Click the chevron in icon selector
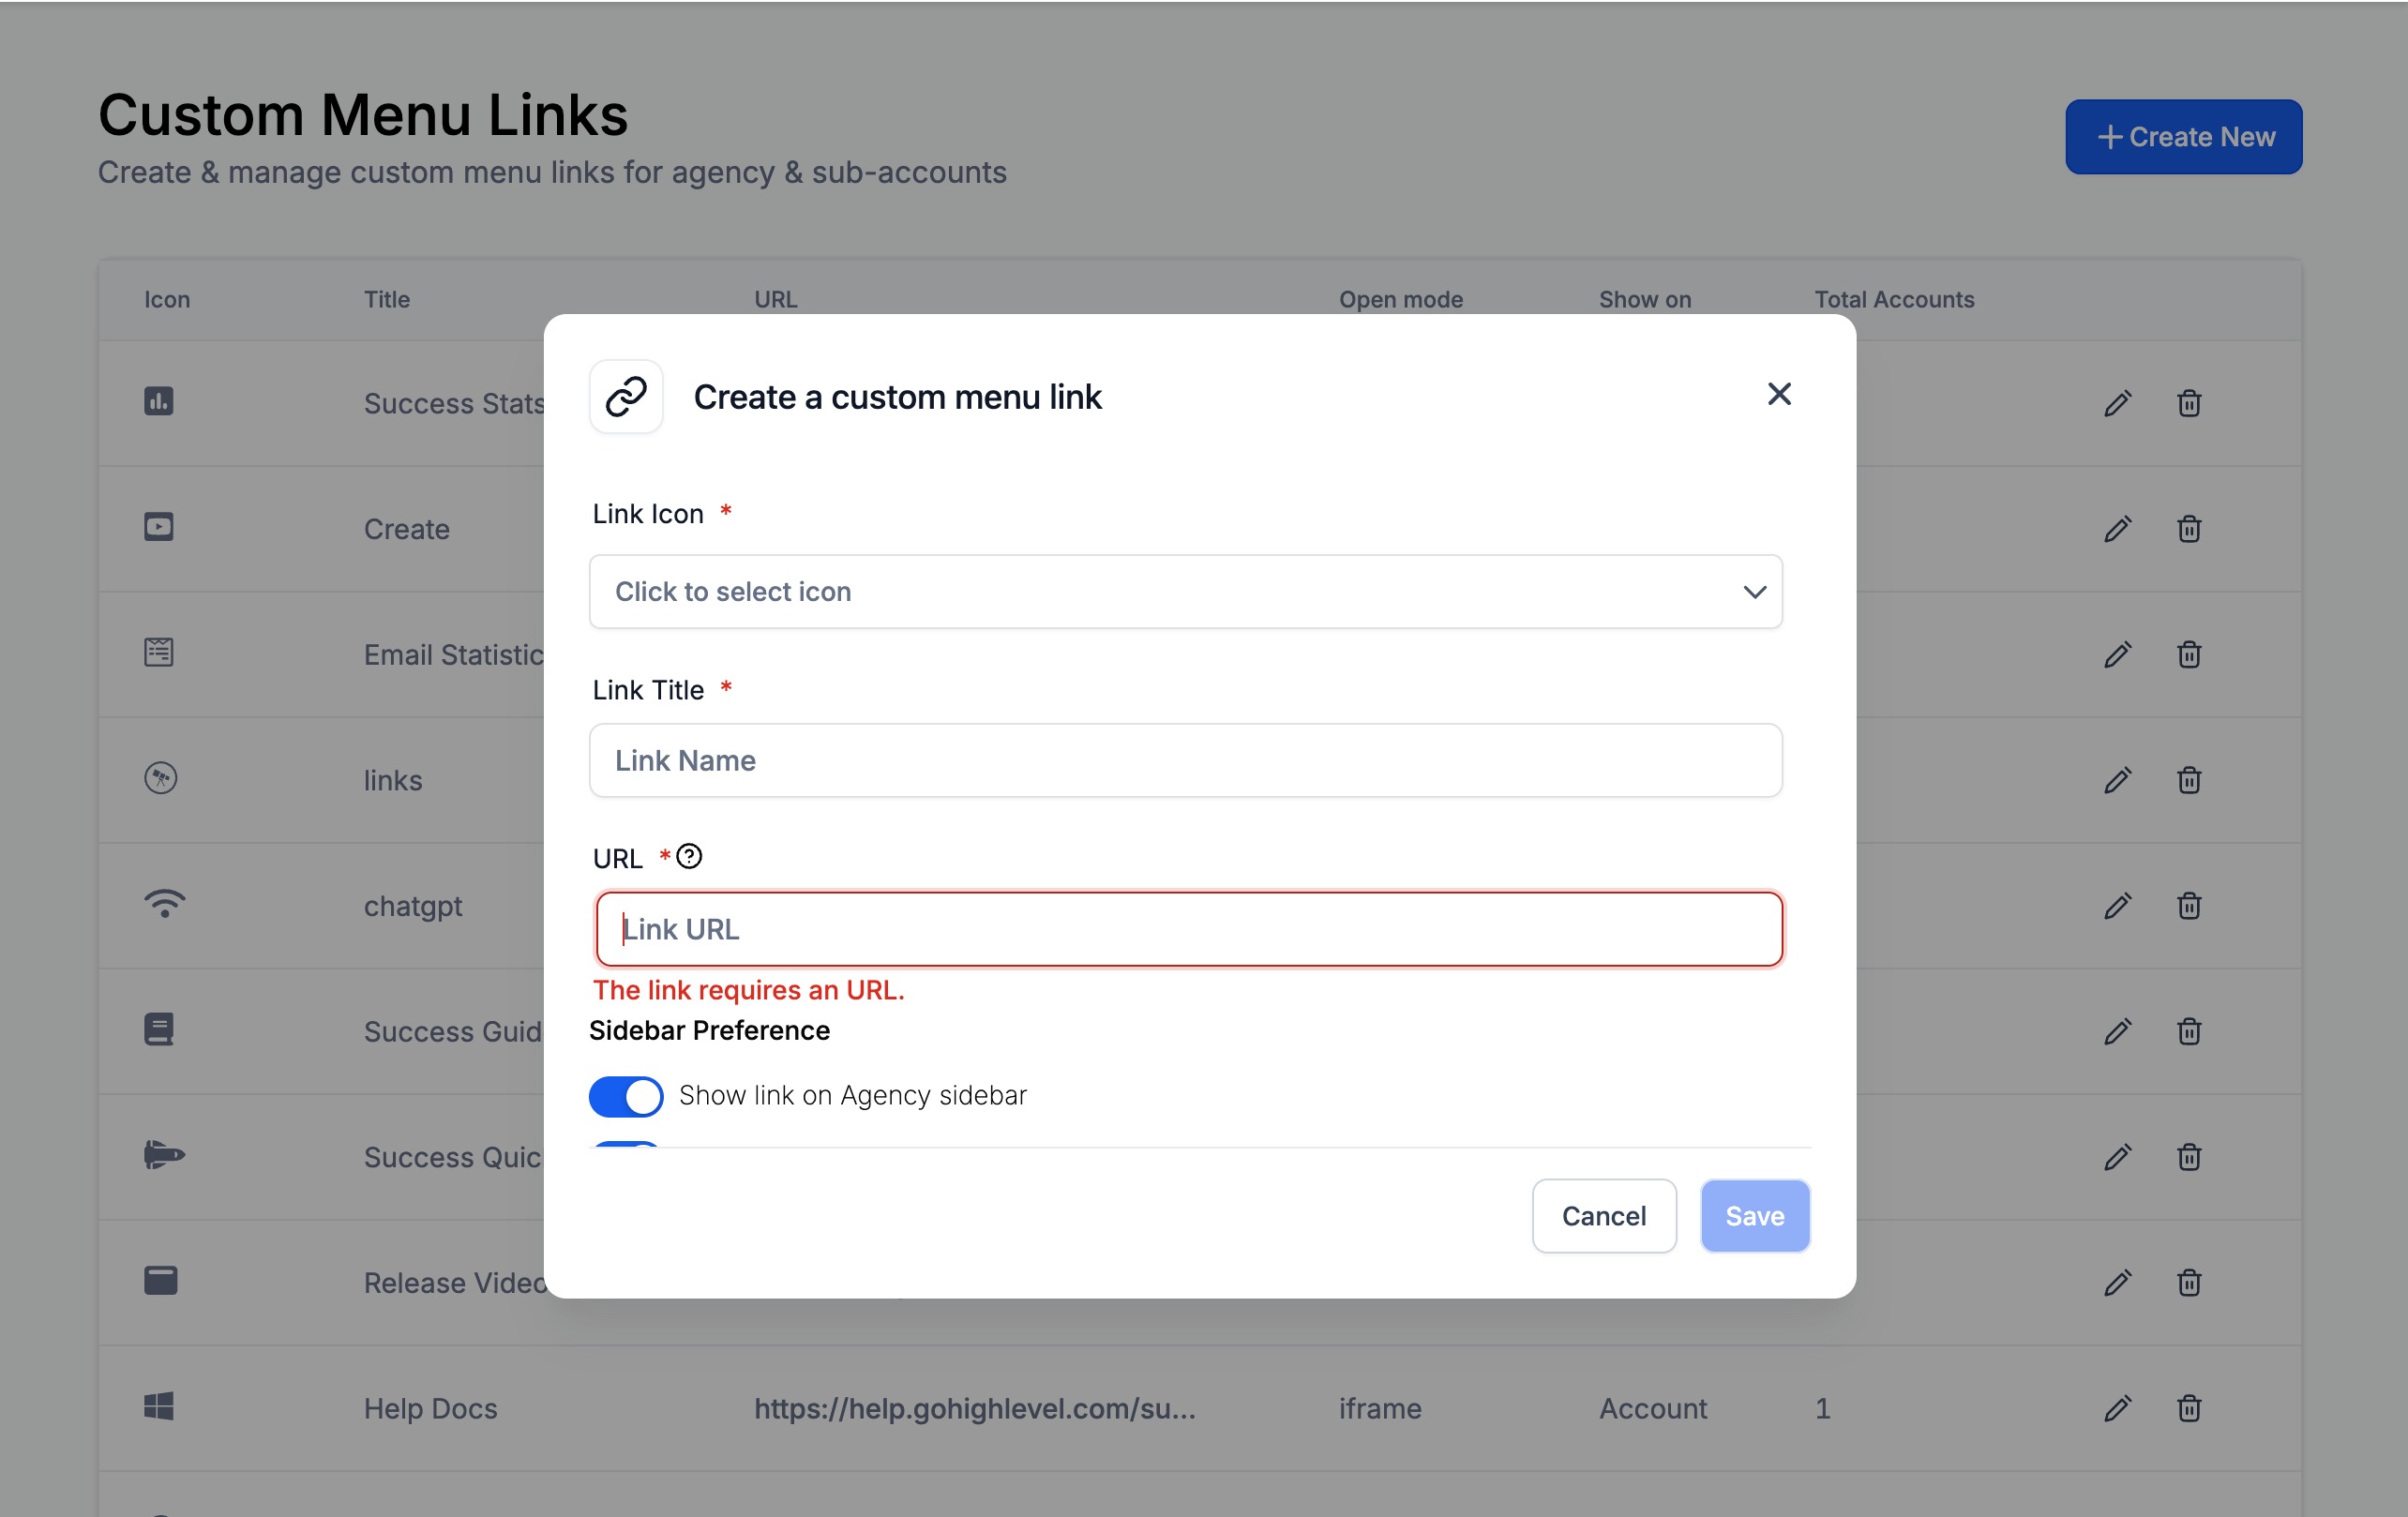The height and width of the screenshot is (1517, 2408). coord(1754,592)
